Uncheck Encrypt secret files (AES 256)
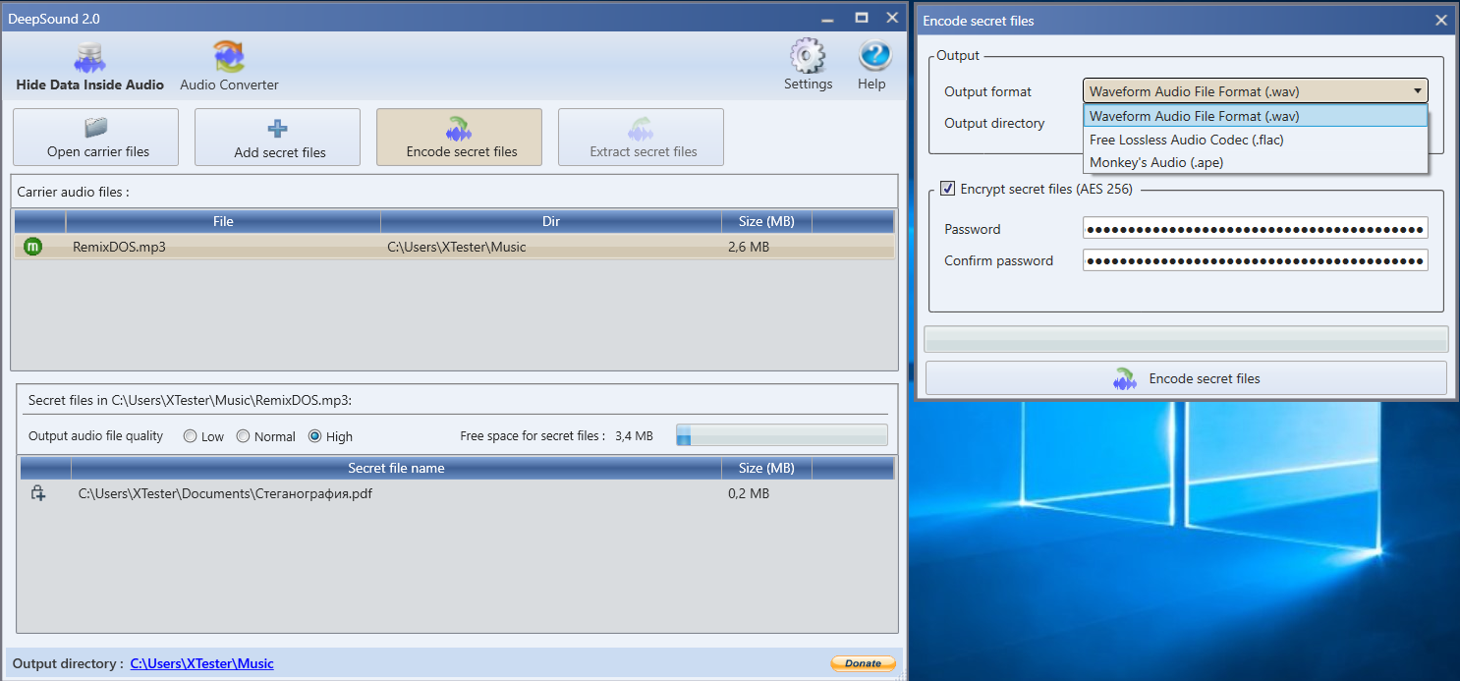 947,189
